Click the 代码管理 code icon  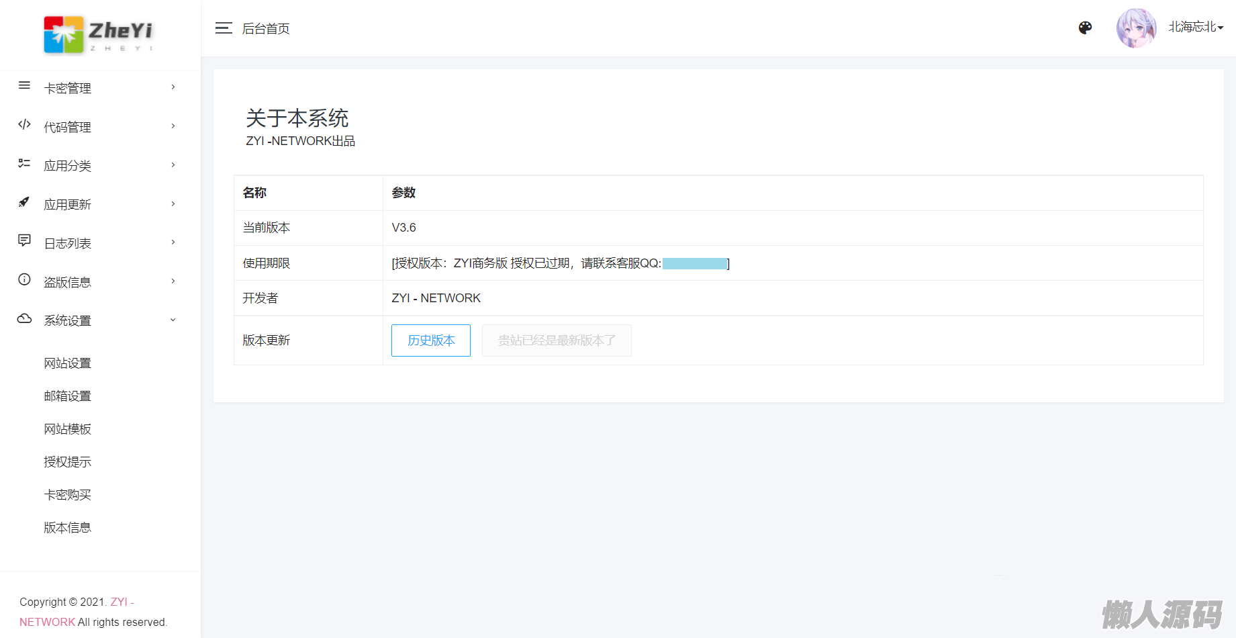(x=24, y=125)
